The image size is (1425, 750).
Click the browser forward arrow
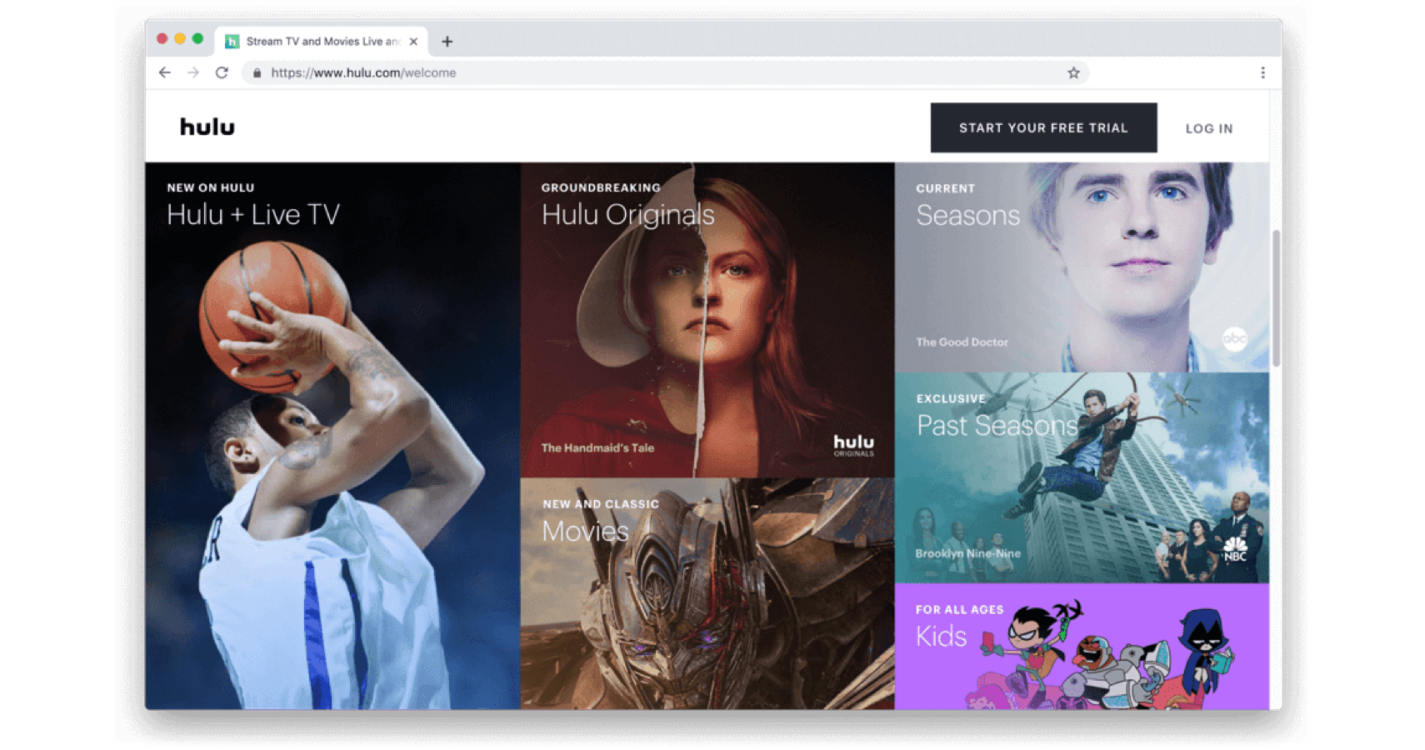[192, 72]
